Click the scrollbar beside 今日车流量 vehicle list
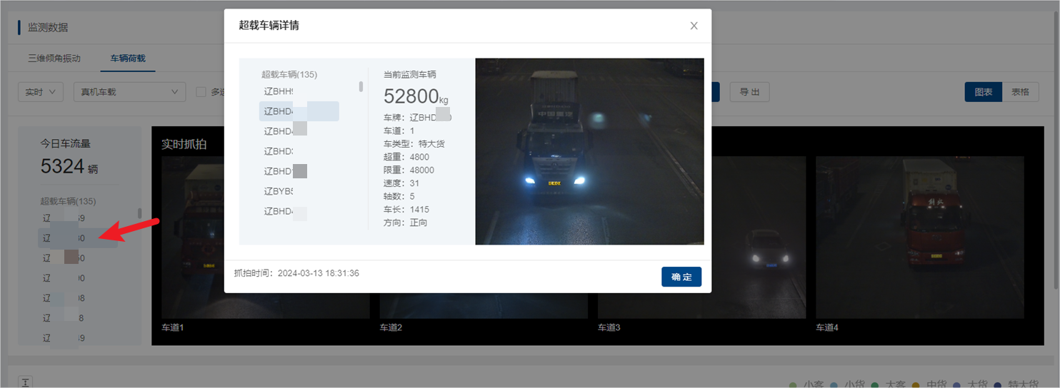 139,213
